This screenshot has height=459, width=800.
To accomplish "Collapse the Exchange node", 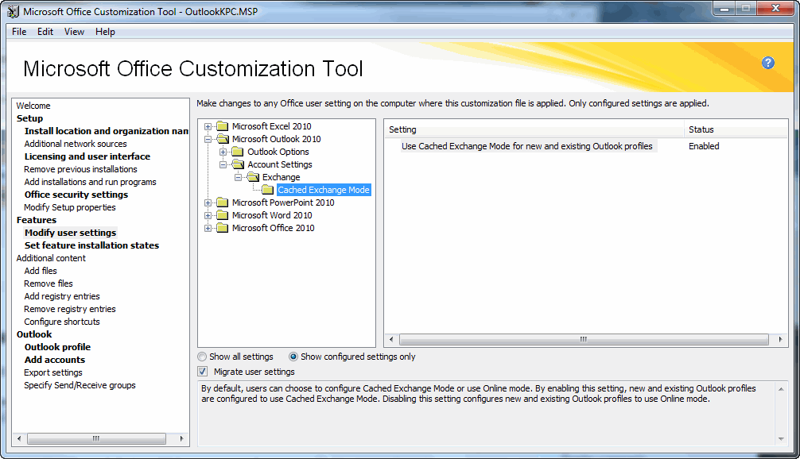I will pyautogui.click(x=239, y=177).
